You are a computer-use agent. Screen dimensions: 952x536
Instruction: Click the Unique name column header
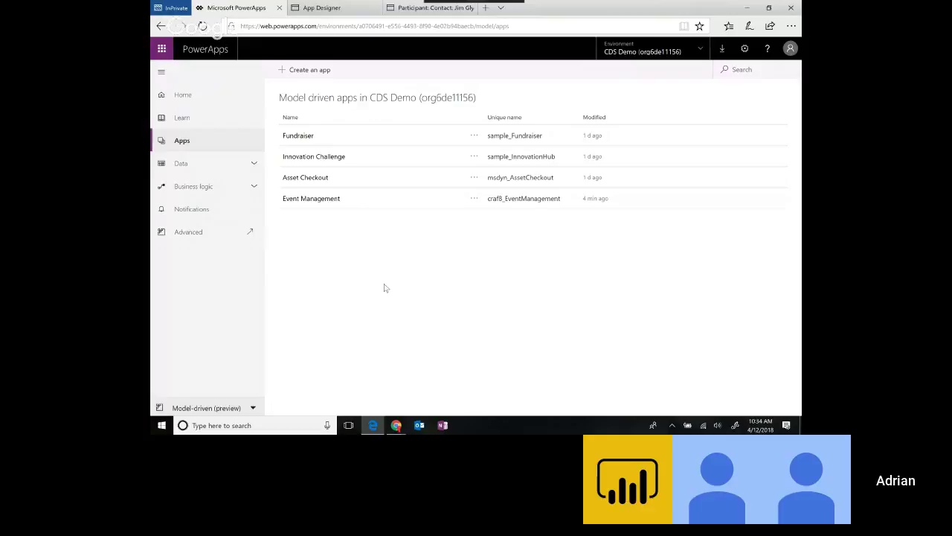pyautogui.click(x=504, y=117)
